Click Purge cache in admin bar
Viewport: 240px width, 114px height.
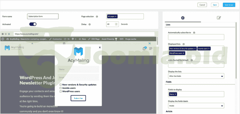point(130,39)
